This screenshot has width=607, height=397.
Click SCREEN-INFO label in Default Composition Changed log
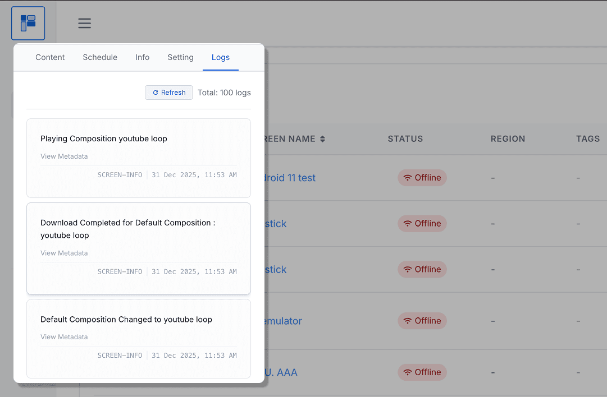120,356
